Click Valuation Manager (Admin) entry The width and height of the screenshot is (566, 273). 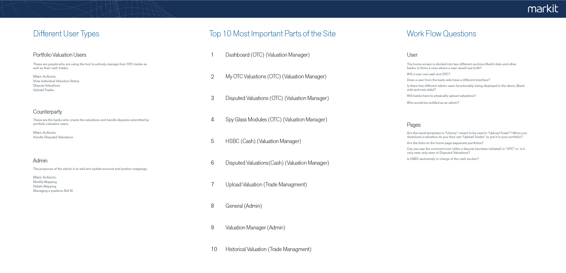[255, 228]
